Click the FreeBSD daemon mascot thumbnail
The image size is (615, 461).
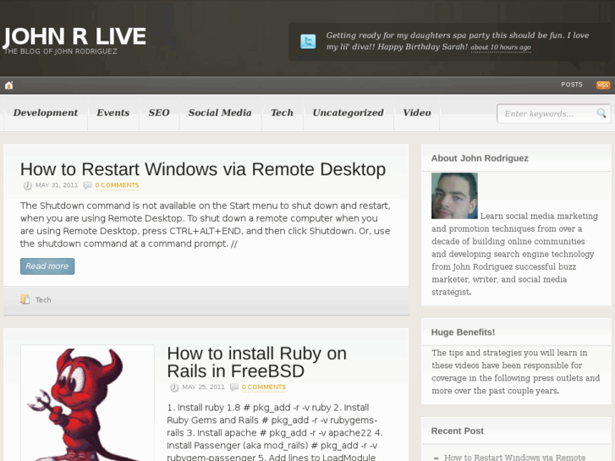point(87,403)
